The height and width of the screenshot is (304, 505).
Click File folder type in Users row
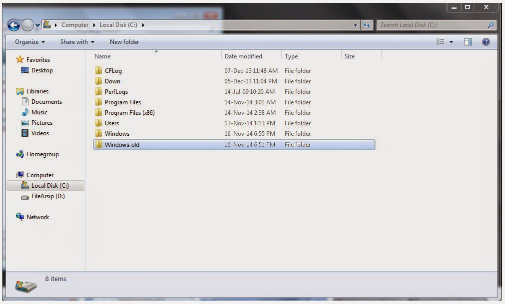pos(298,123)
